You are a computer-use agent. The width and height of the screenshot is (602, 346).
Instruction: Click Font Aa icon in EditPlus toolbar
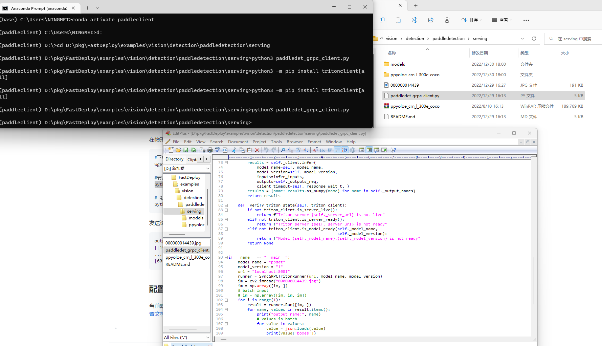tap(315, 150)
